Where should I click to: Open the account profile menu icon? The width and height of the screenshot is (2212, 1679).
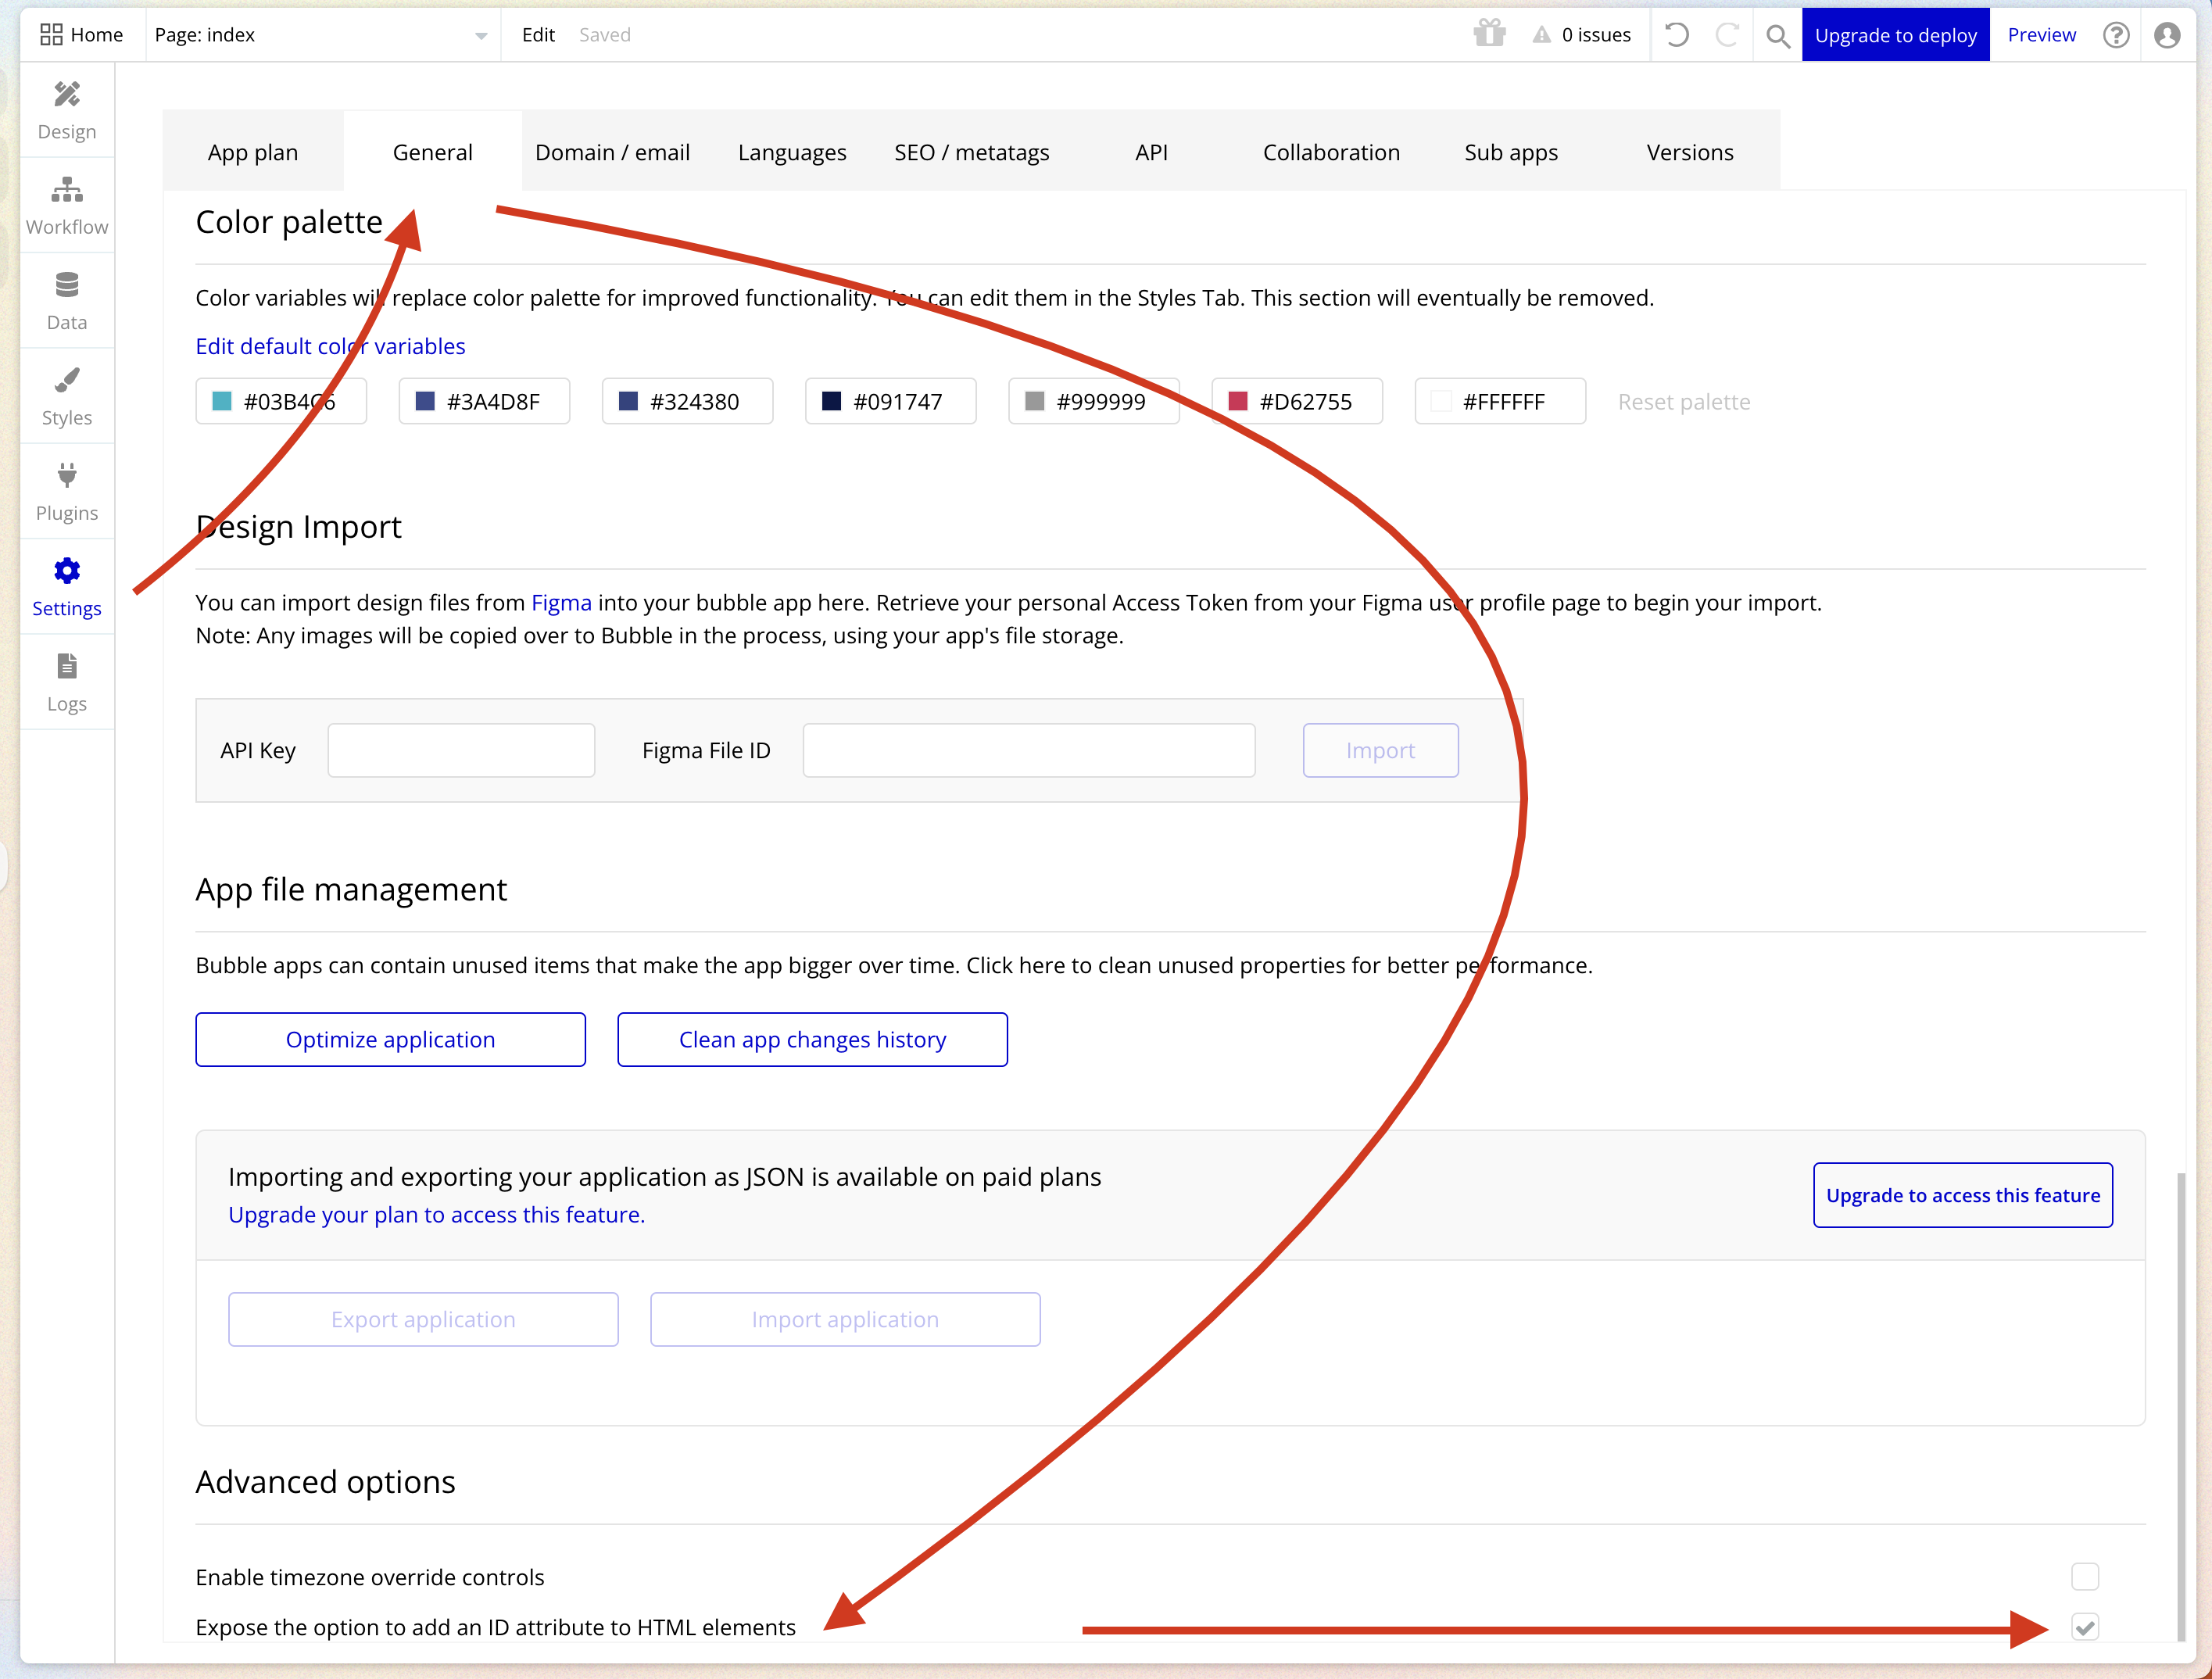coord(2166,35)
